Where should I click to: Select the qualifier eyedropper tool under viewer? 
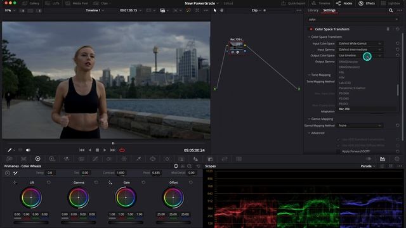pos(10,150)
